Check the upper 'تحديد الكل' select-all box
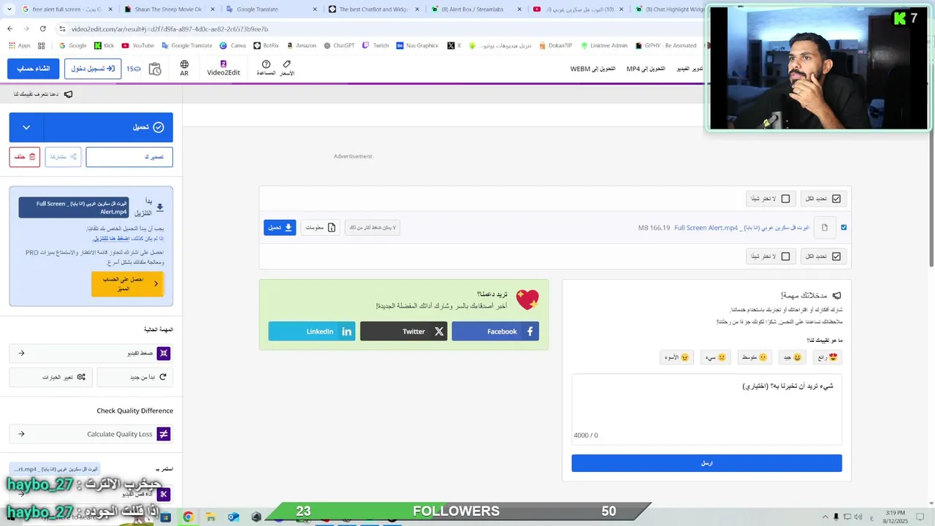This screenshot has width=935, height=526. point(836,199)
